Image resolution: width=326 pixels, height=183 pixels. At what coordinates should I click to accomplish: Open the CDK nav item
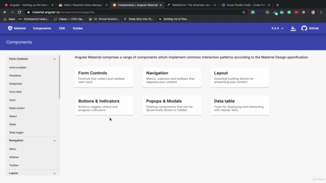pos(62,28)
